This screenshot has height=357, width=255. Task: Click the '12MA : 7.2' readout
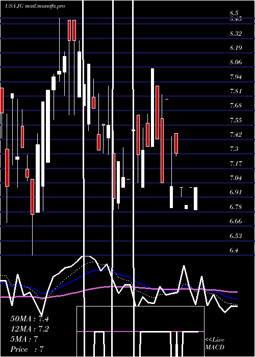tap(30, 329)
